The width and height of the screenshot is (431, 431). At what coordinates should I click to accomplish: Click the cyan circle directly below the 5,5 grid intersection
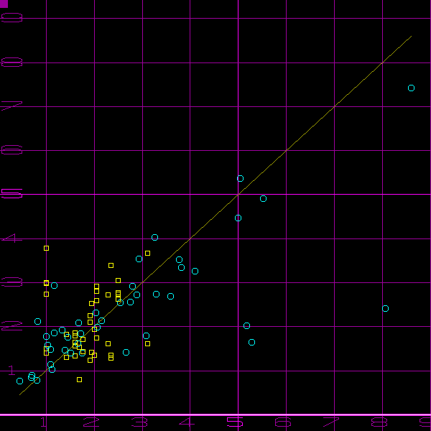[238, 218]
